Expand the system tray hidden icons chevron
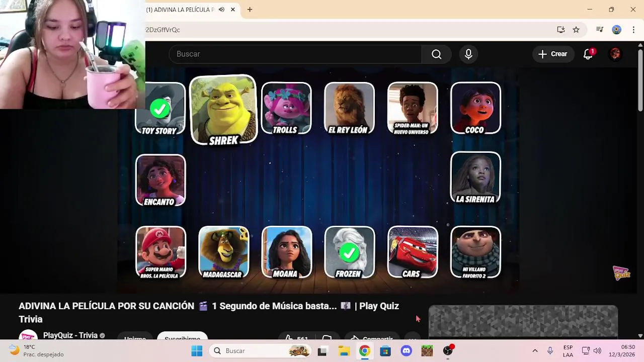 (x=535, y=350)
